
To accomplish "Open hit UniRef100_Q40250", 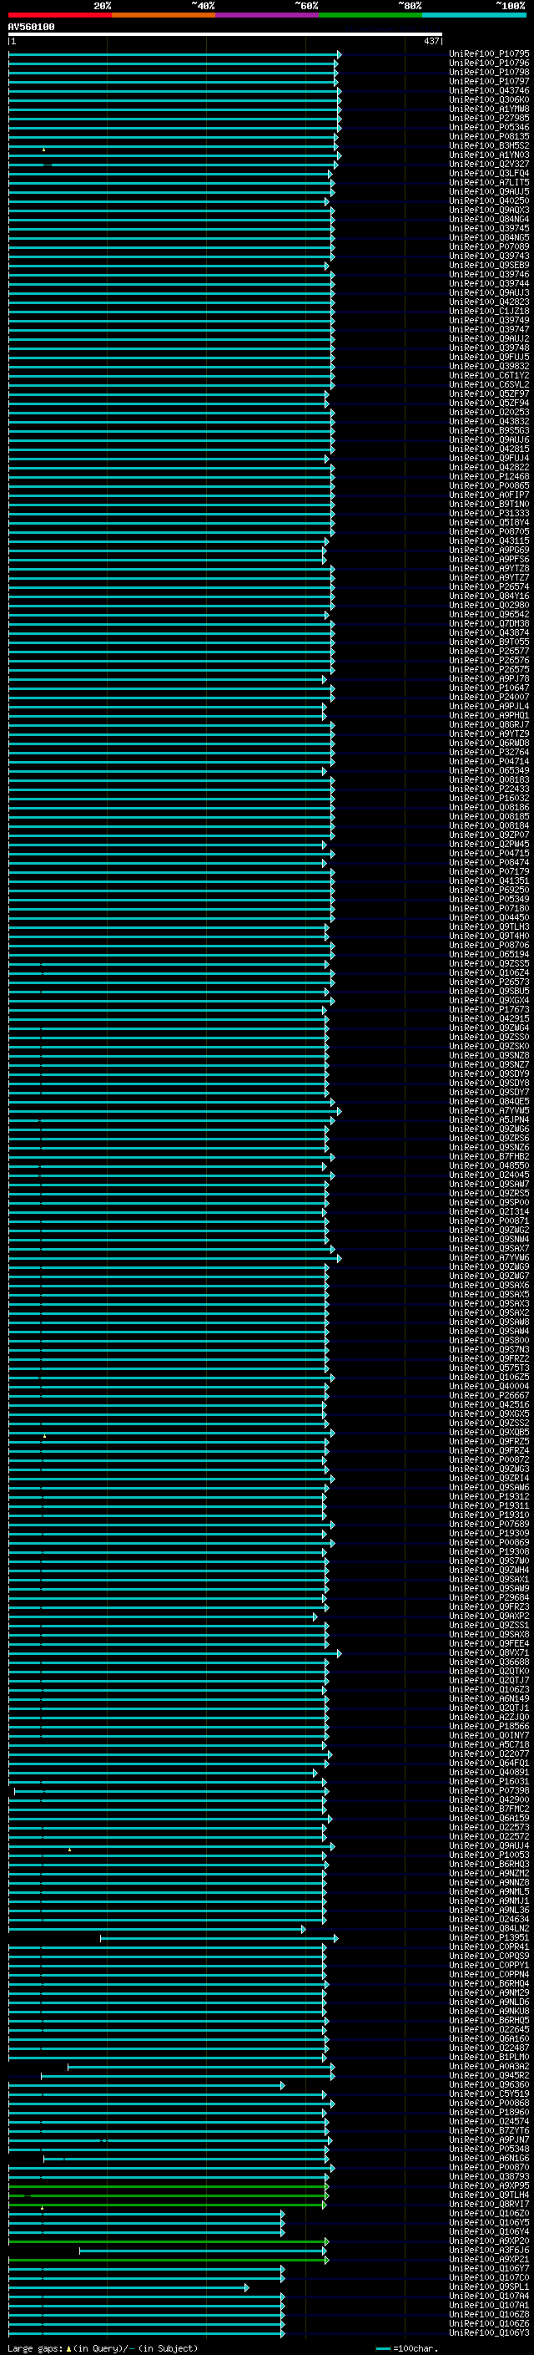I will pyautogui.click(x=489, y=201).
